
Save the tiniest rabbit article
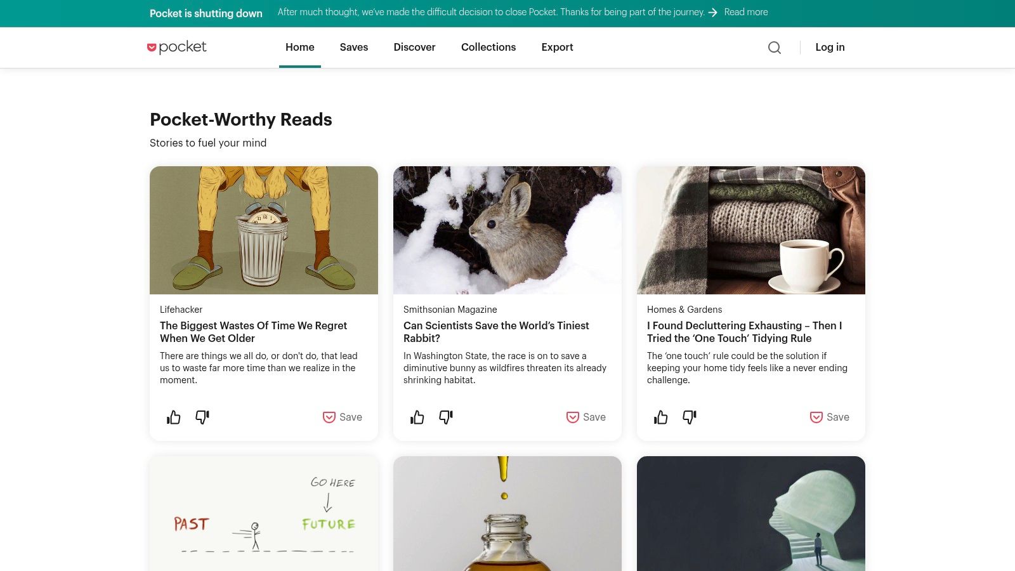click(x=586, y=417)
